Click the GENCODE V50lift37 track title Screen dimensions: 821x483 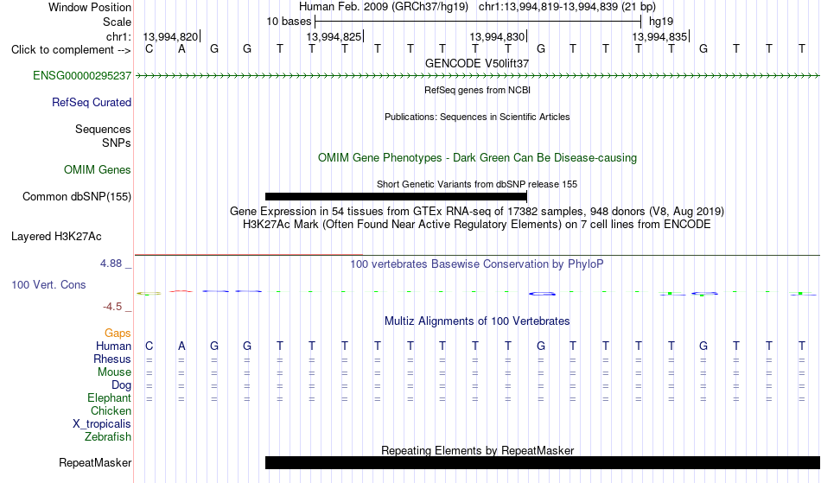click(477, 63)
